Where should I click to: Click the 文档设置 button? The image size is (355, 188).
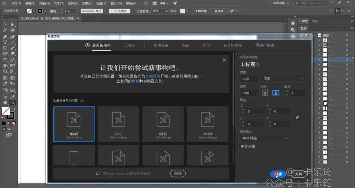(x=201, y=11)
